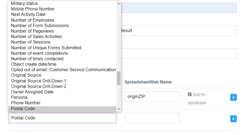242x135 pixels.
Task: Pick the Next Activity Date option
Action: click(x=28, y=15)
